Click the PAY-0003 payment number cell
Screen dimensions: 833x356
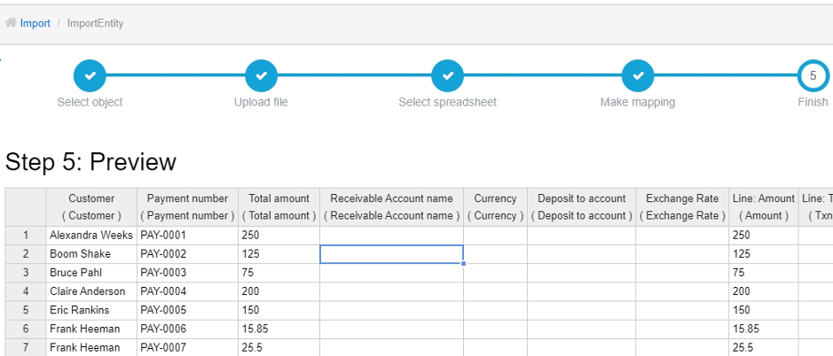click(187, 273)
